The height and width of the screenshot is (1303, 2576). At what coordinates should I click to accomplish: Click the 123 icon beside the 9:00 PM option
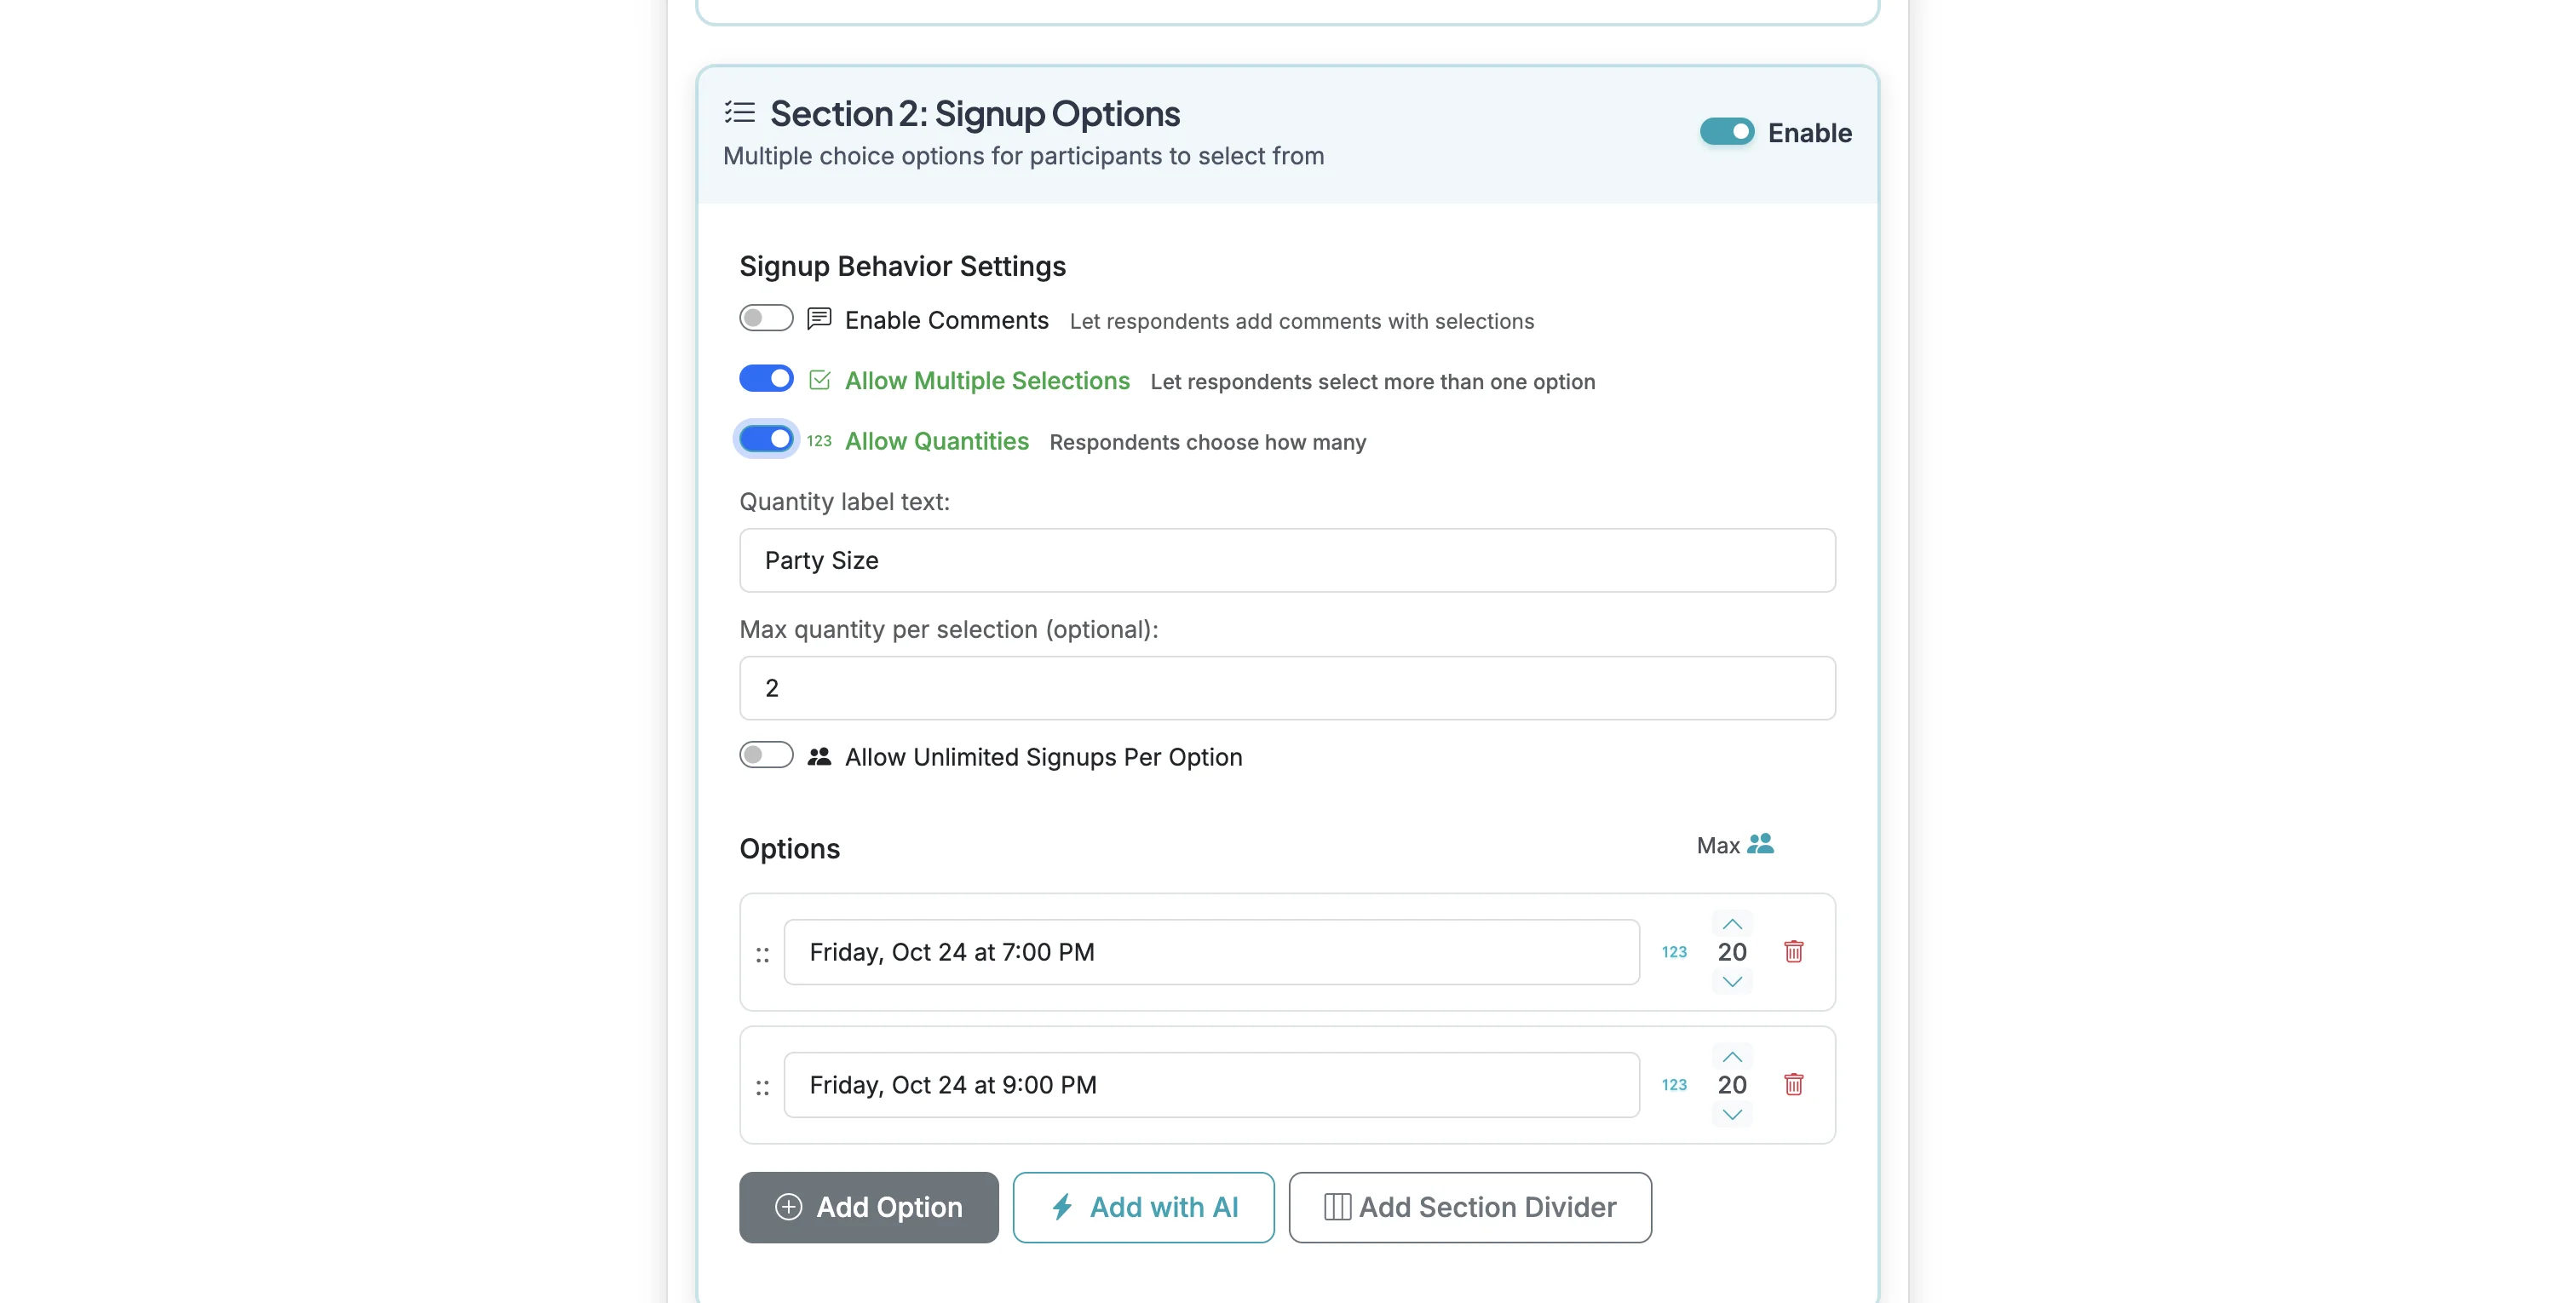click(x=1674, y=1084)
